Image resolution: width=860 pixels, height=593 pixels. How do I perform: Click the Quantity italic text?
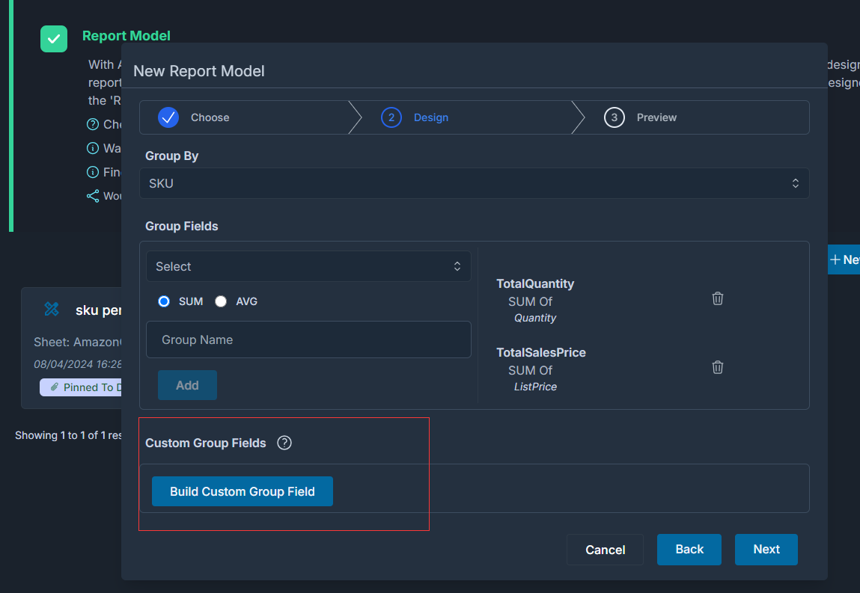[x=534, y=318]
